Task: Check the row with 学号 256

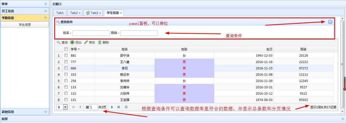Action: (66, 81)
